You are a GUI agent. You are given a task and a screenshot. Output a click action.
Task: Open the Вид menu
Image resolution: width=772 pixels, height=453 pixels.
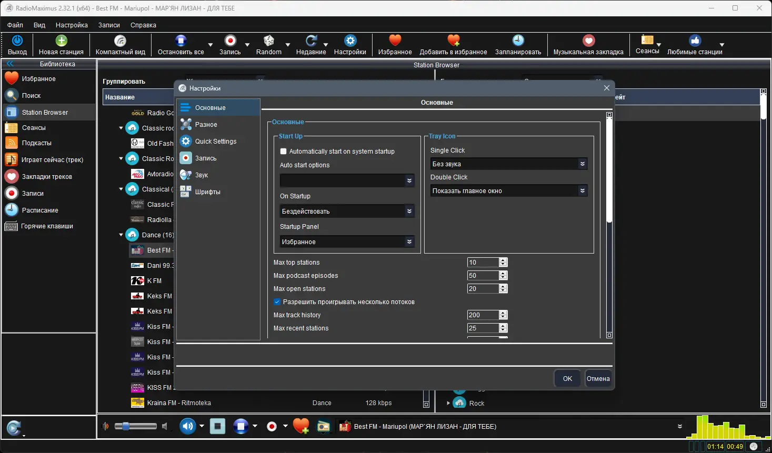[x=39, y=25]
